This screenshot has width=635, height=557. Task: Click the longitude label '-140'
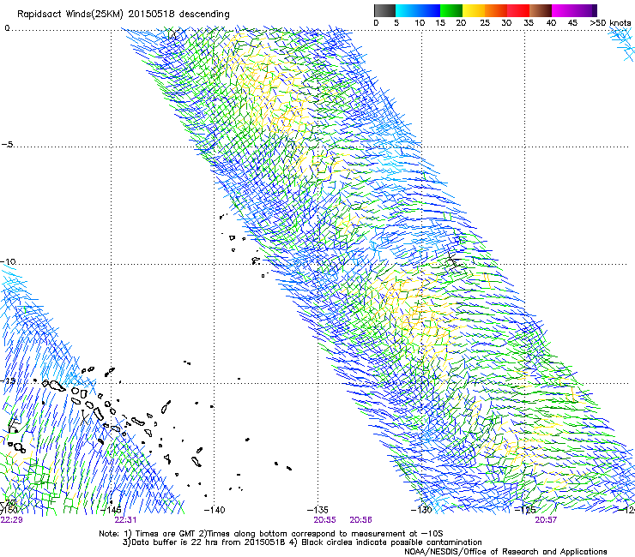click(x=214, y=510)
